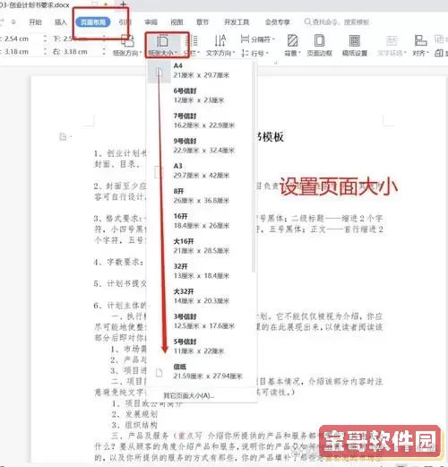This screenshot has height=467, width=448.
Task: Expand the 背景 dropdown arrow
Action: pyautogui.click(x=299, y=53)
